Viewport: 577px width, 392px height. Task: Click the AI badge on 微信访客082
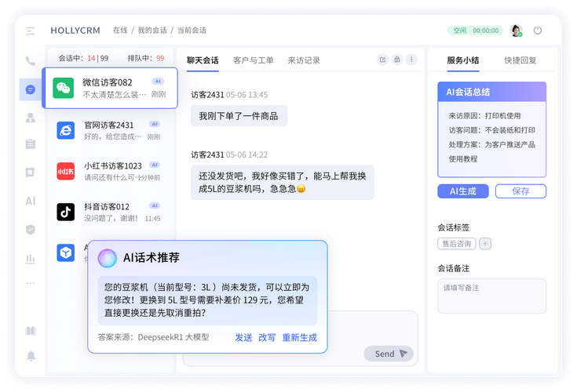tap(158, 82)
